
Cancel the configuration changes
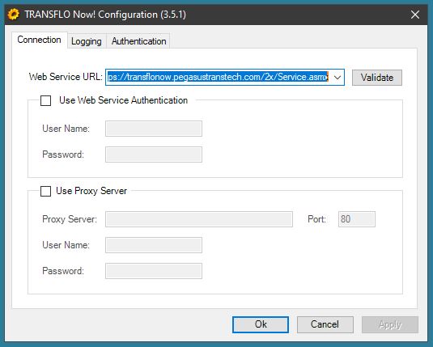tap(325, 324)
